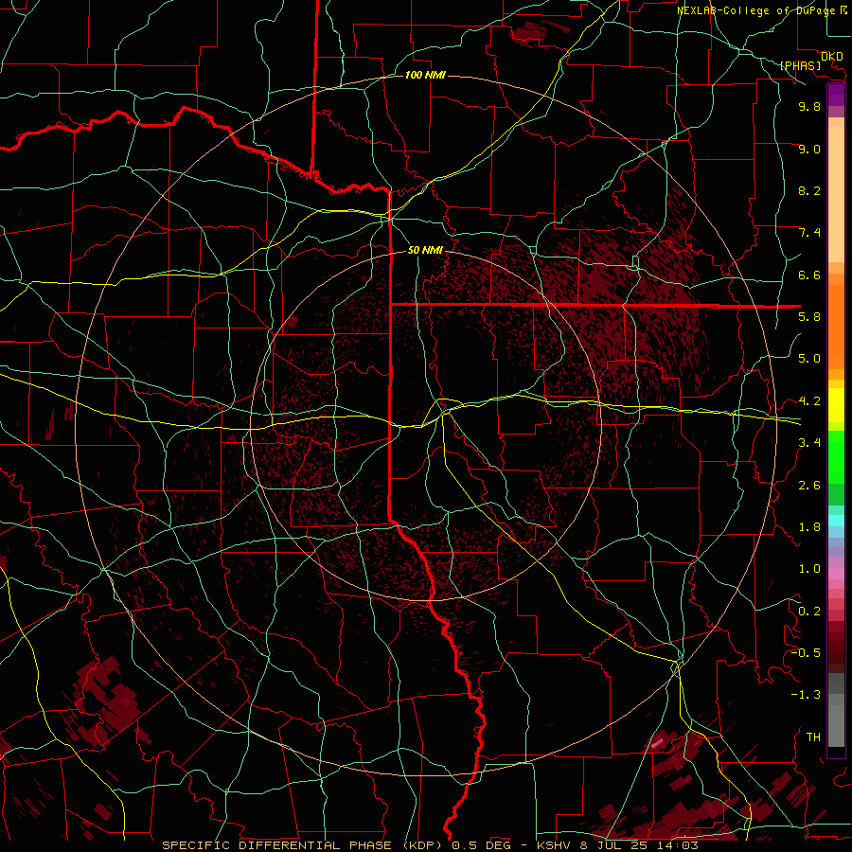Click the 7.4 value on the color scale
The width and height of the screenshot is (852, 852).
(809, 233)
